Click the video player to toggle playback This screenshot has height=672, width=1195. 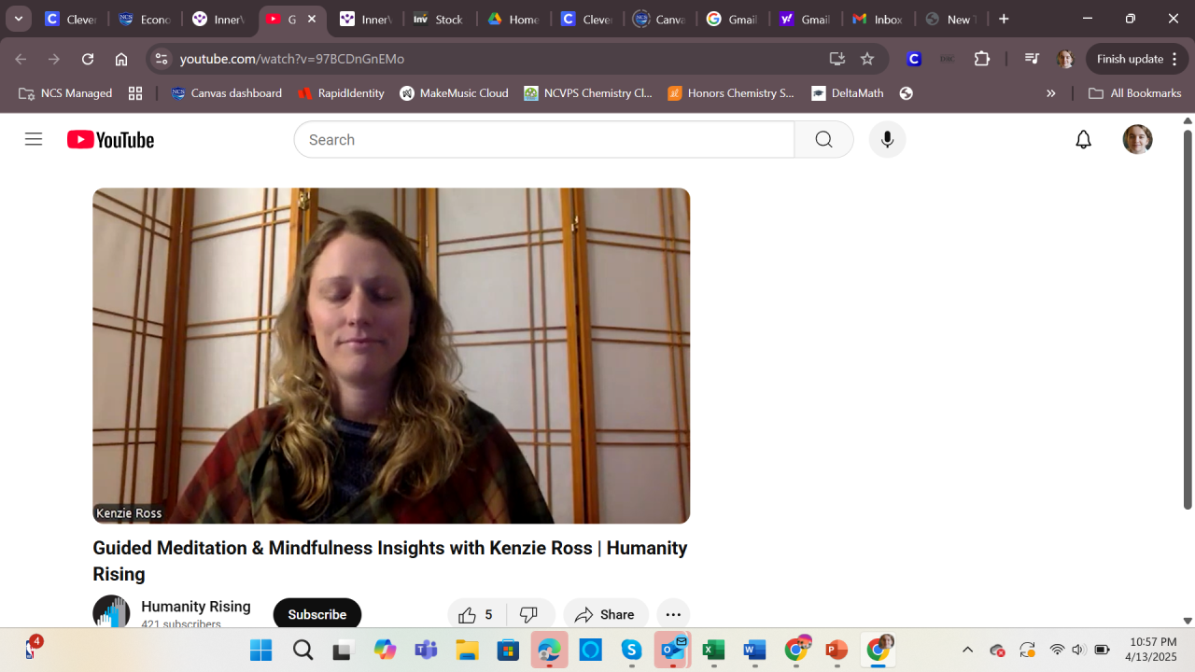pyautogui.click(x=391, y=356)
